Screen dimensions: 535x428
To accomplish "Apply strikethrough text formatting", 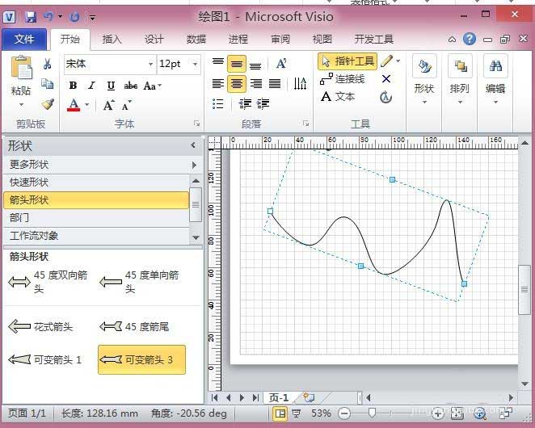I will point(130,86).
